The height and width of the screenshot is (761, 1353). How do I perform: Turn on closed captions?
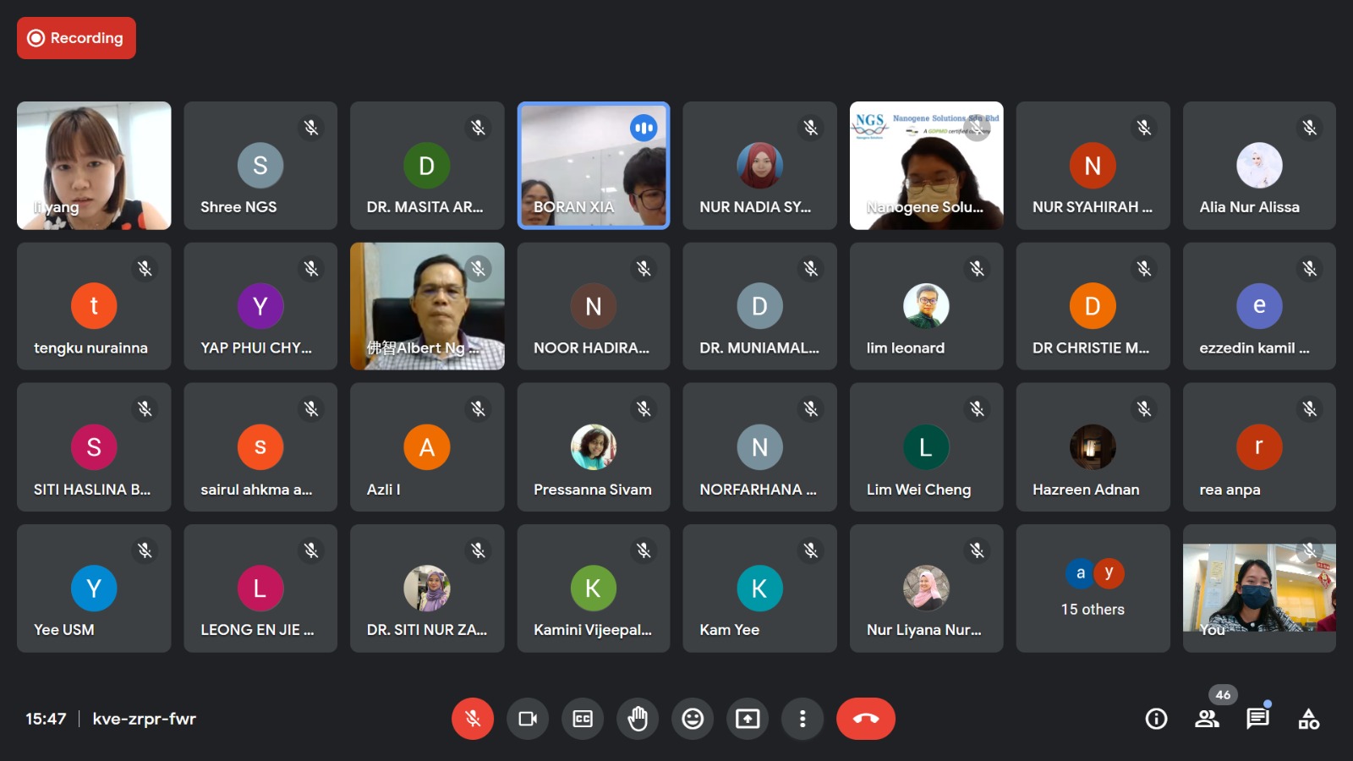coord(583,719)
